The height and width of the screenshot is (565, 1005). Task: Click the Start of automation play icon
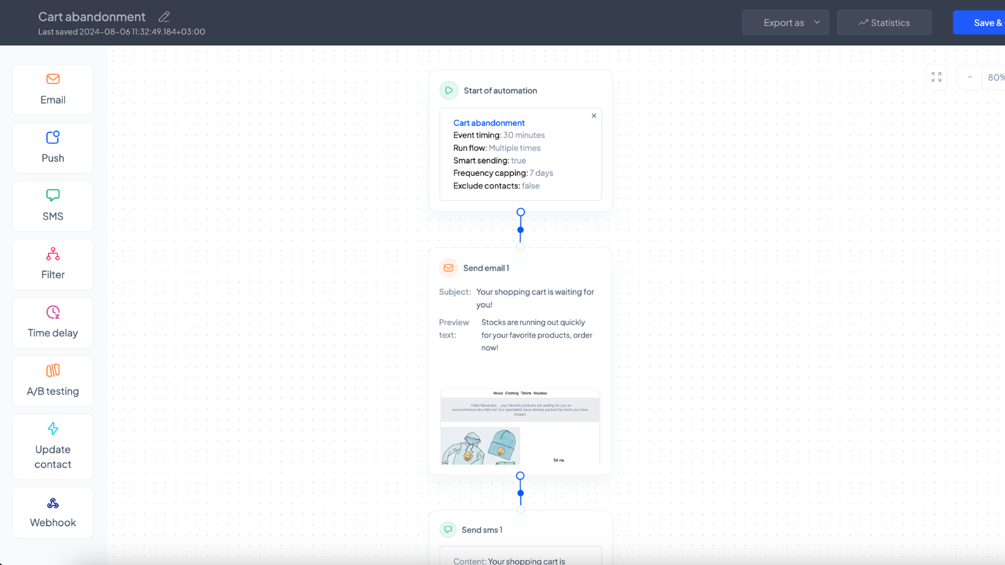[448, 90]
